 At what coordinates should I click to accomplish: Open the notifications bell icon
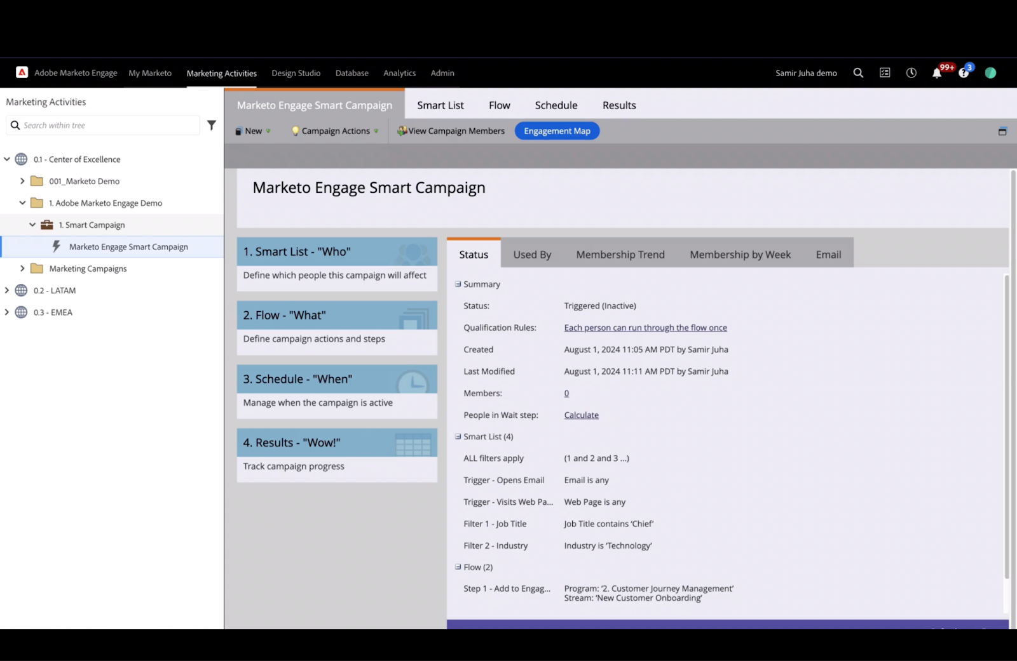pos(937,73)
